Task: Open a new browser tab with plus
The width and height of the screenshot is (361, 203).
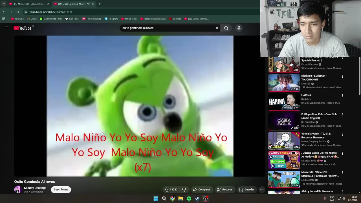Action: pyautogui.click(x=100, y=4)
